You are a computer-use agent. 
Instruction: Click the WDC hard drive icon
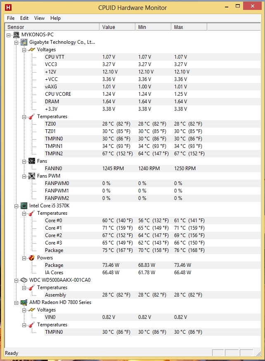click(x=24, y=280)
